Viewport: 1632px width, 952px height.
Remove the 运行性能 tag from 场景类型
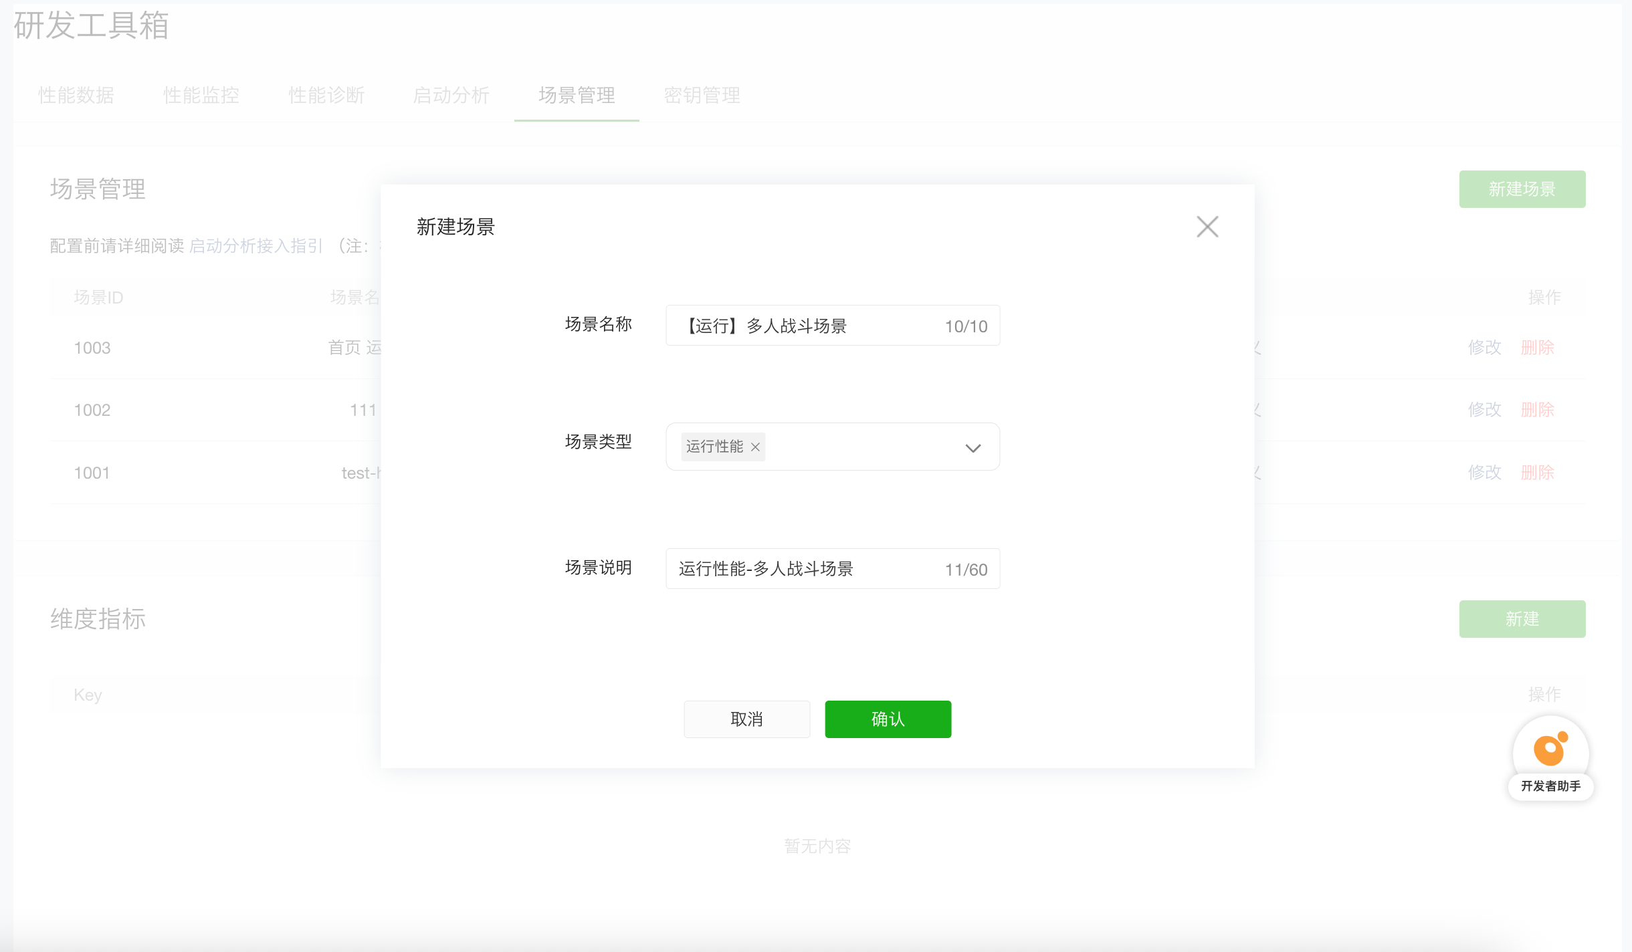pyautogui.click(x=755, y=447)
